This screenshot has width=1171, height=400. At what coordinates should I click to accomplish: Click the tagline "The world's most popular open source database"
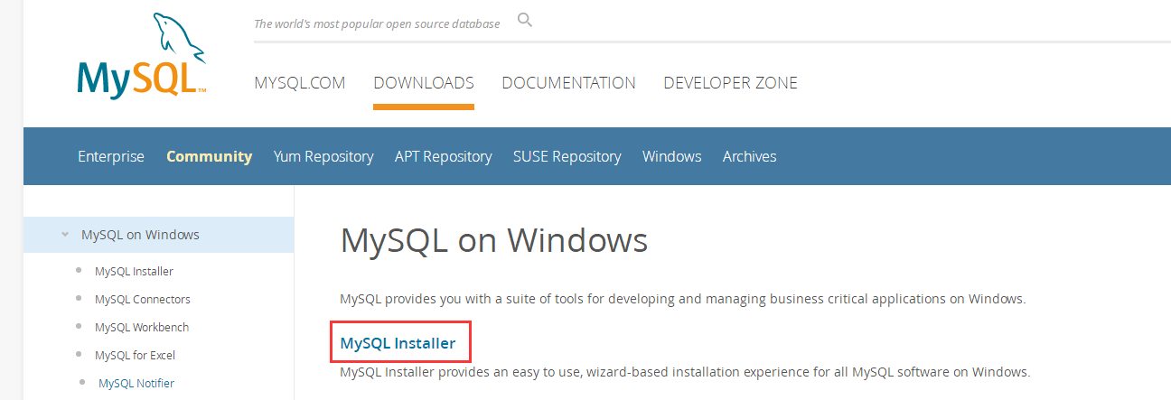pos(377,24)
